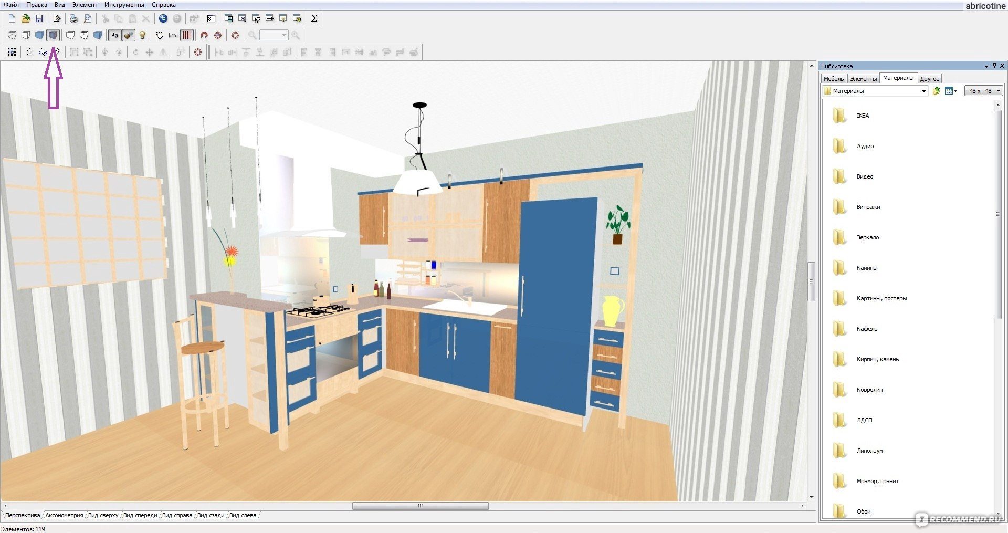
Task: Open the Кафель materials folder
Action: click(866, 329)
